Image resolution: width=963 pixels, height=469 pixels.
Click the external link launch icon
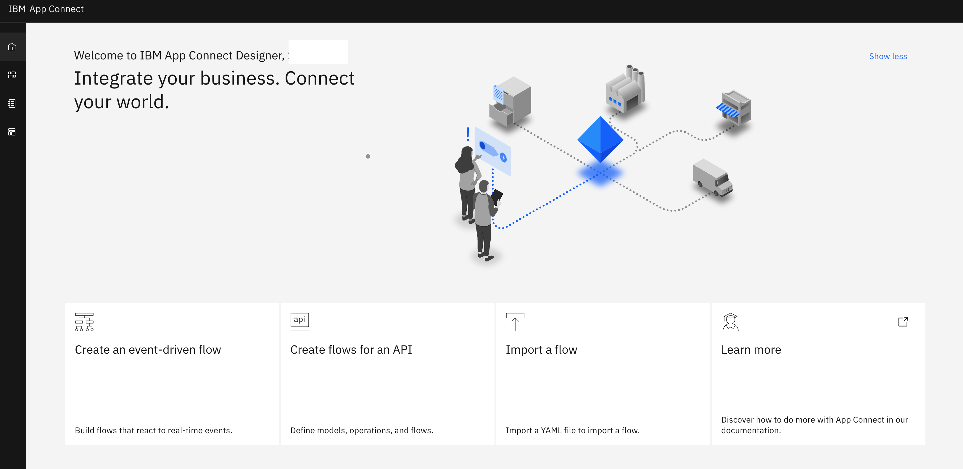[x=903, y=321]
